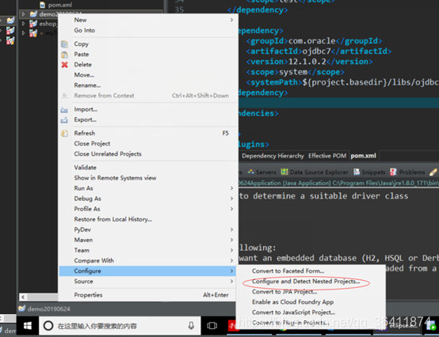Open the PyDev submenu
Image resolution: width=439 pixels, height=337 pixels.
coord(148,229)
